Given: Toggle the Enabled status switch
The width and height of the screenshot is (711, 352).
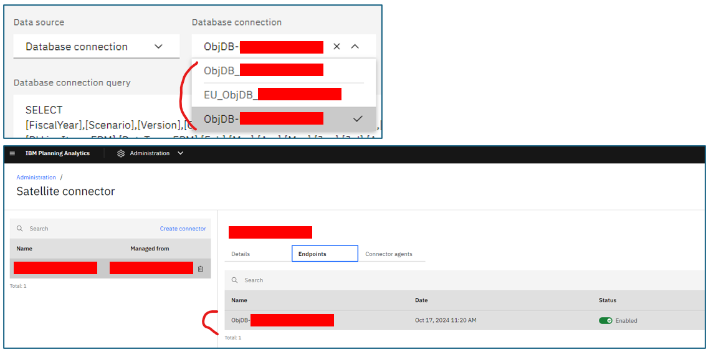Looking at the screenshot, I should coord(605,320).
